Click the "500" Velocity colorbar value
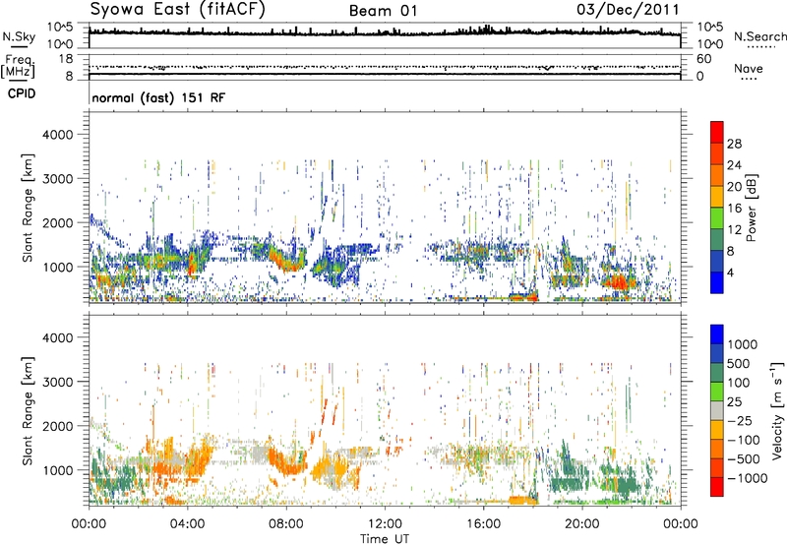The image size is (787, 545). pyautogui.click(x=739, y=363)
